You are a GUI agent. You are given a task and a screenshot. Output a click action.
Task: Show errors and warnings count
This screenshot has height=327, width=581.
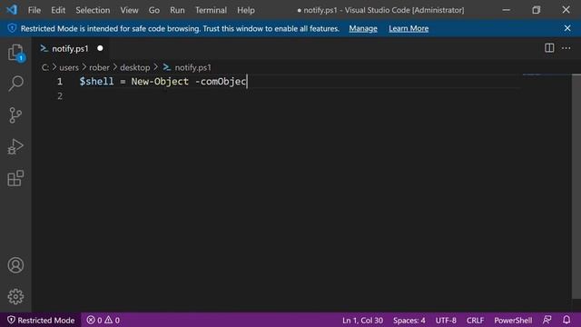[x=103, y=320]
